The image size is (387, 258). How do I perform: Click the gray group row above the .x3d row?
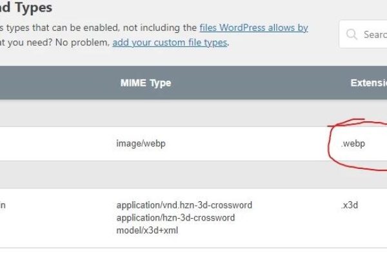pos(193,174)
